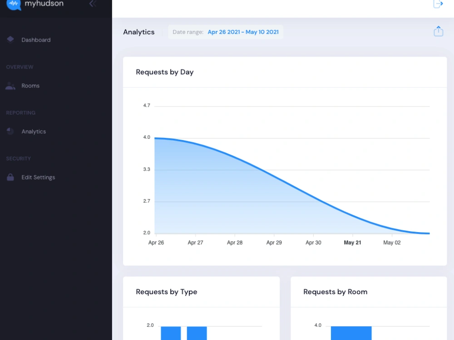The image size is (454, 340).
Task: Click the Apr 27 axis label
Action: pos(195,243)
